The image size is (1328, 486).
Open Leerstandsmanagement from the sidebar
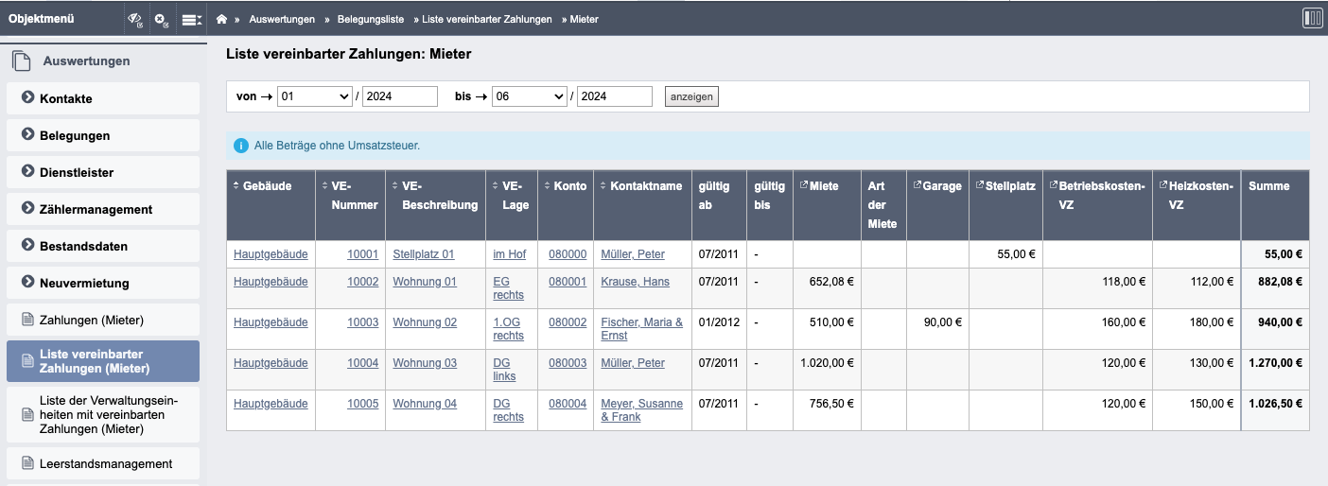(x=105, y=463)
